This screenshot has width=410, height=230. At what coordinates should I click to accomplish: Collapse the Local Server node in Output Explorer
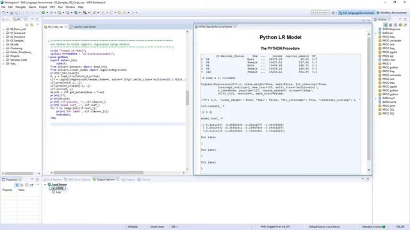coord(45,185)
